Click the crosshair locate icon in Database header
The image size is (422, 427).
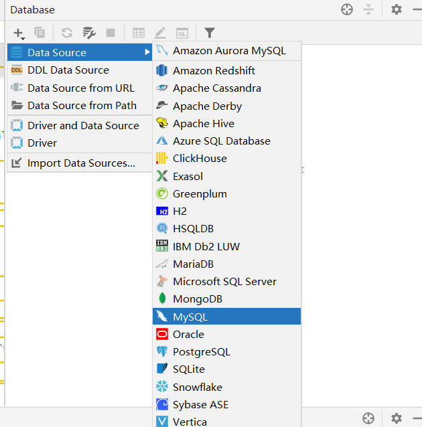click(x=347, y=9)
